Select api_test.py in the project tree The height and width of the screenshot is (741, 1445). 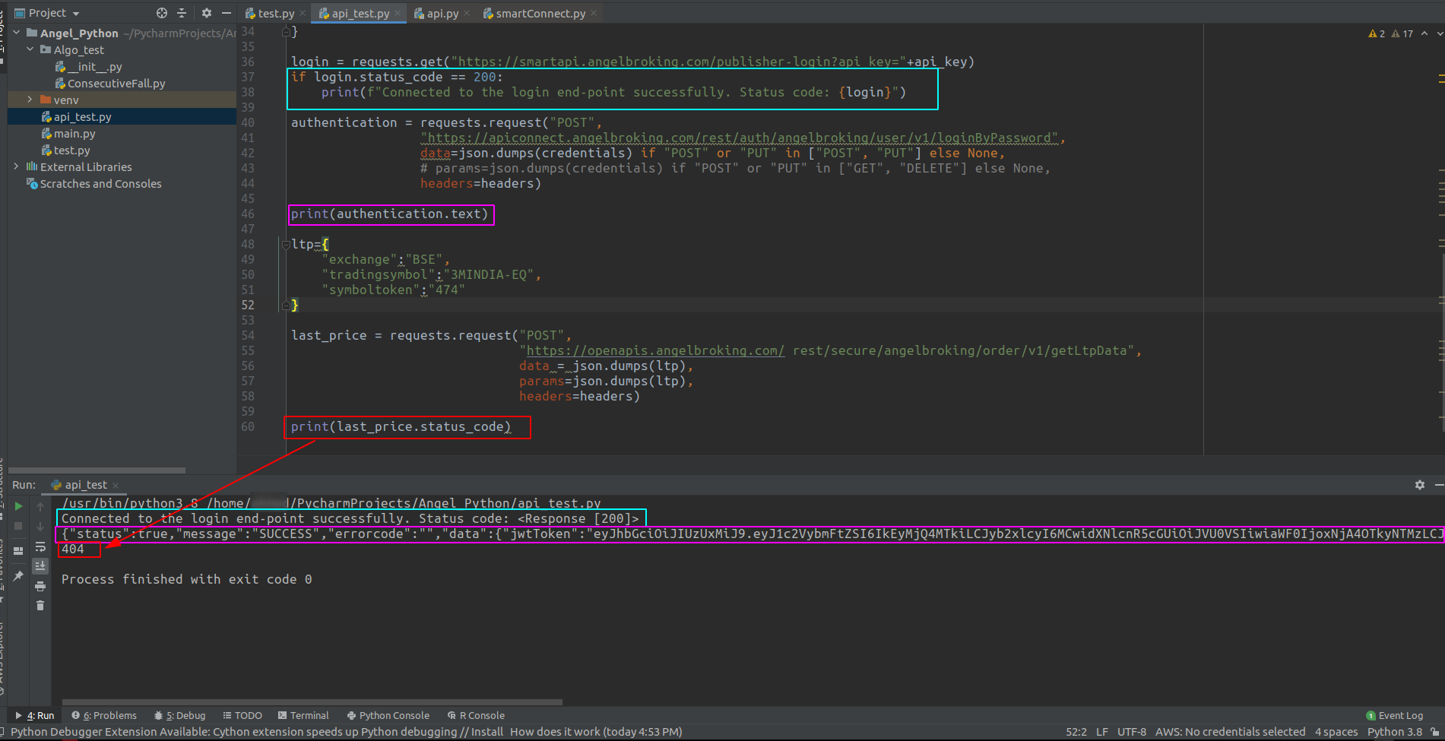[x=76, y=116]
